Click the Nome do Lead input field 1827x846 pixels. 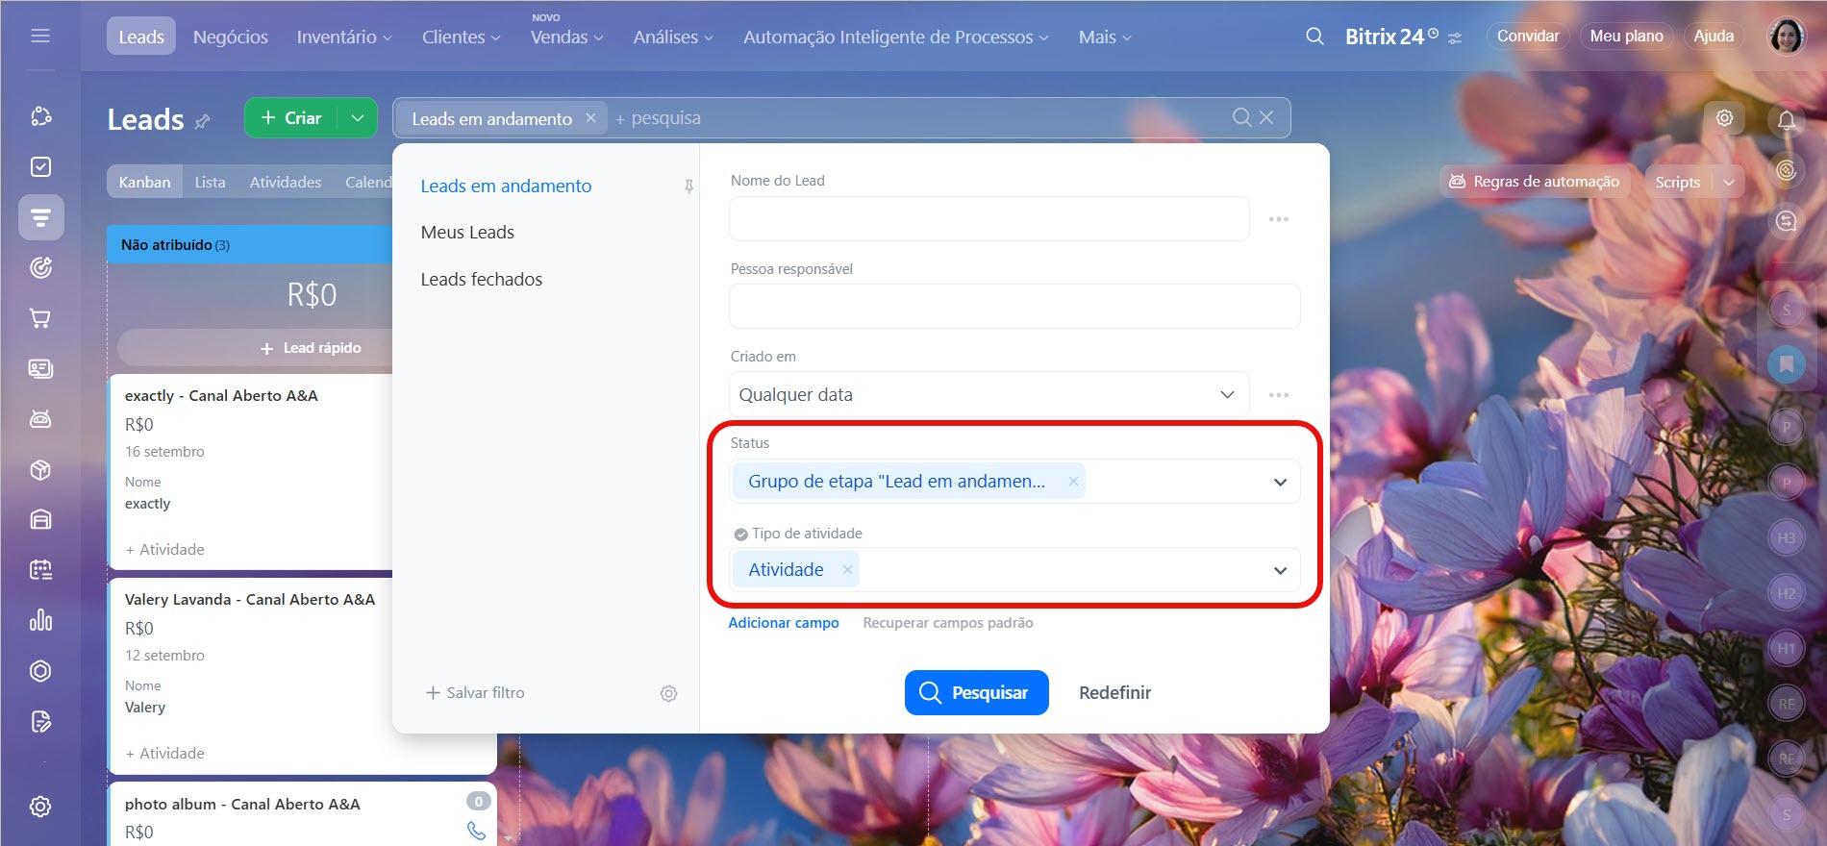(x=989, y=219)
